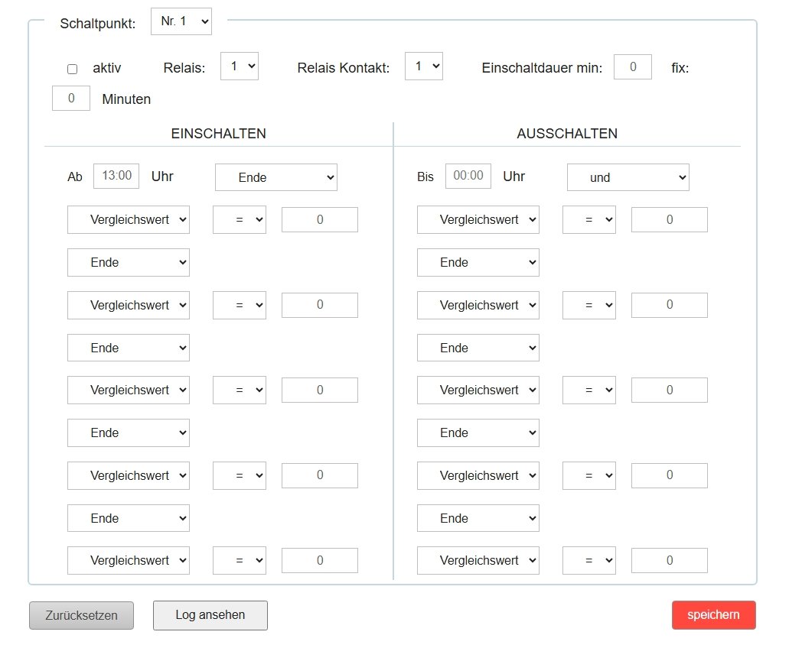This screenshot has height=648, width=789.
Task: Click the Einschaltdauer min input field
Action: (x=633, y=67)
